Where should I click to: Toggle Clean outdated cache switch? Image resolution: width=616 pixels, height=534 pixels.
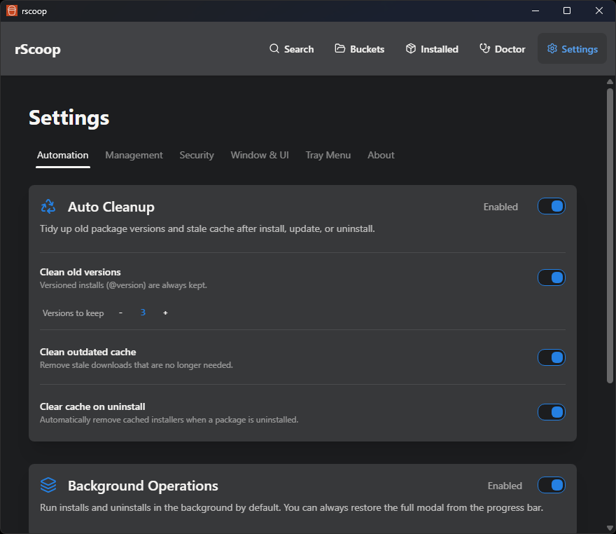tap(551, 357)
